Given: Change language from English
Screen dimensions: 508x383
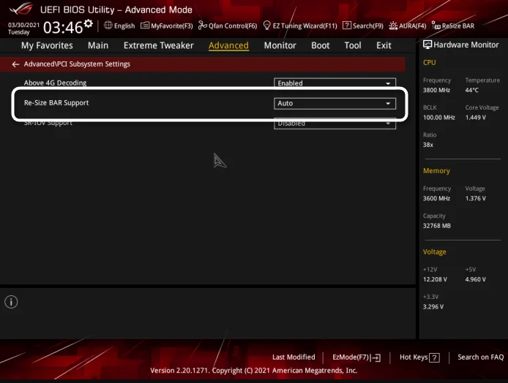Looking at the screenshot, I should [124, 26].
